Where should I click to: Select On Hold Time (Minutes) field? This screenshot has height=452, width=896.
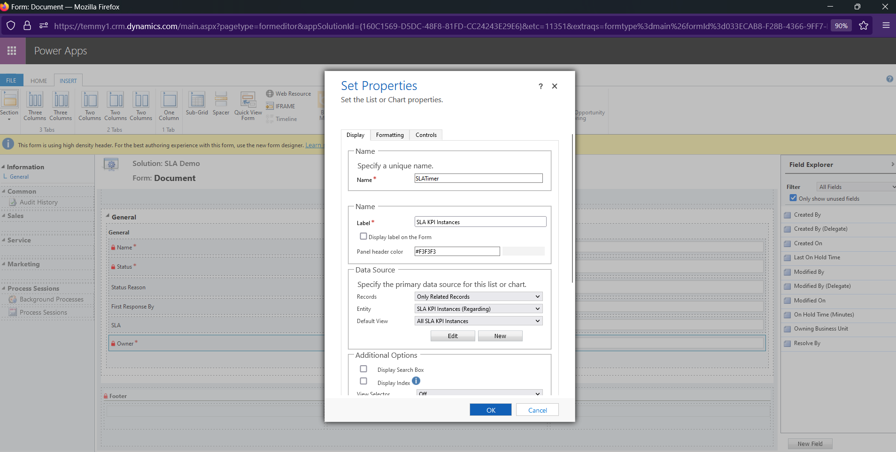pyautogui.click(x=824, y=315)
